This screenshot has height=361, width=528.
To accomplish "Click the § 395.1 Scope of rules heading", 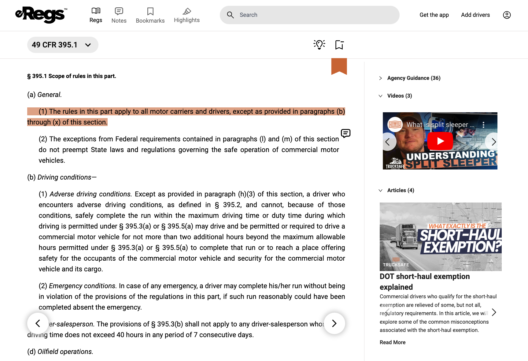I will pos(72,76).
